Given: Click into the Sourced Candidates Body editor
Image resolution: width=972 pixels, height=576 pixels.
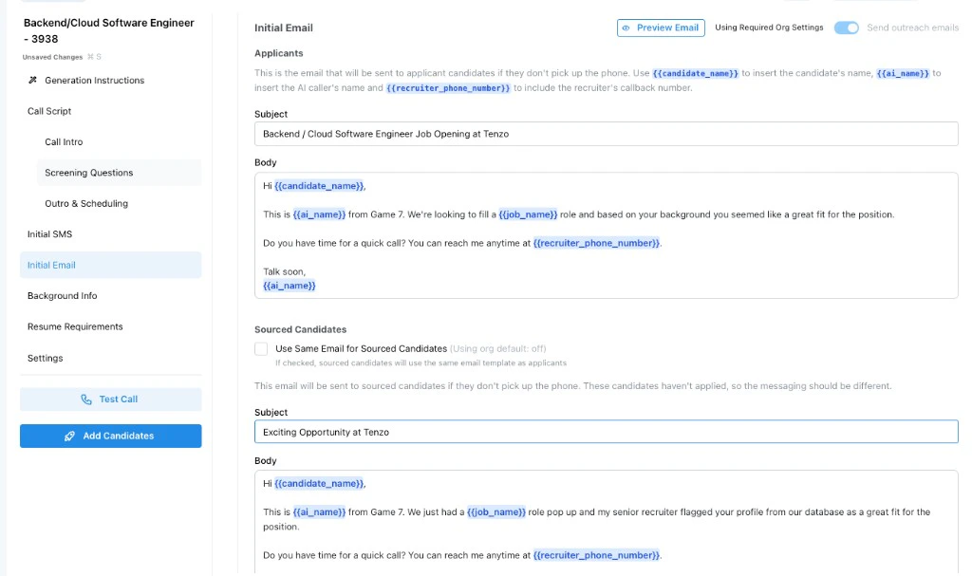Looking at the screenshot, I should point(606,522).
